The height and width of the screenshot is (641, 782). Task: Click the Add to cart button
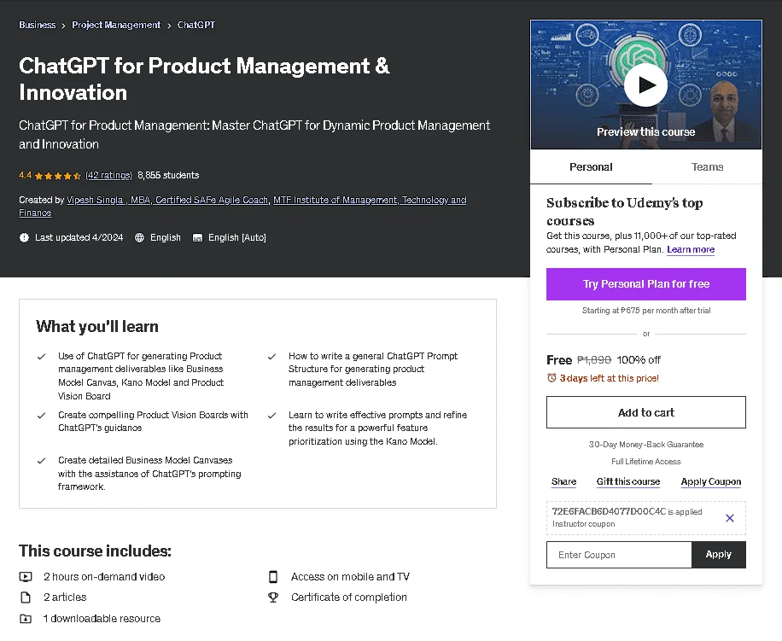[x=646, y=412]
